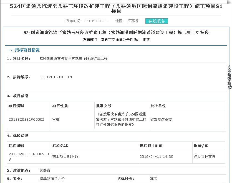Click the 详见招标文件 price limit cell

[205, 157]
